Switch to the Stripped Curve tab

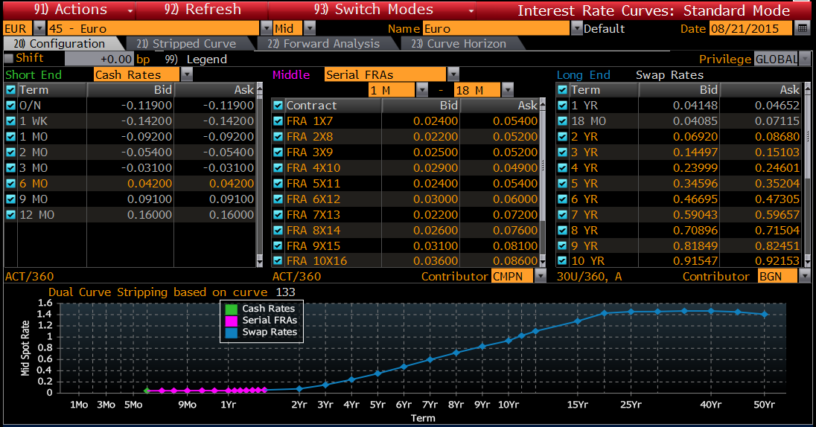point(186,44)
